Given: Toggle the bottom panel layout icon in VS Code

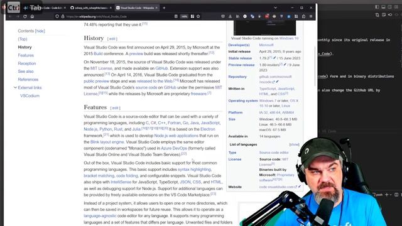Looking at the screenshot, I should (383, 7).
